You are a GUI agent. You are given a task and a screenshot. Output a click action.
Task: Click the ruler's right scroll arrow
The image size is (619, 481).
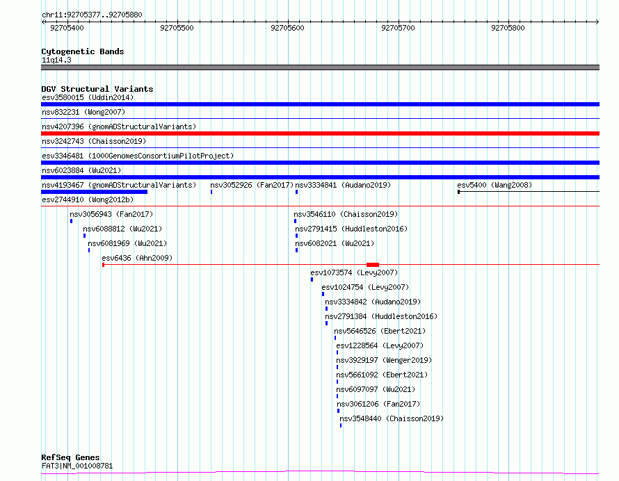pyautogui.click(x=597, y=22)
